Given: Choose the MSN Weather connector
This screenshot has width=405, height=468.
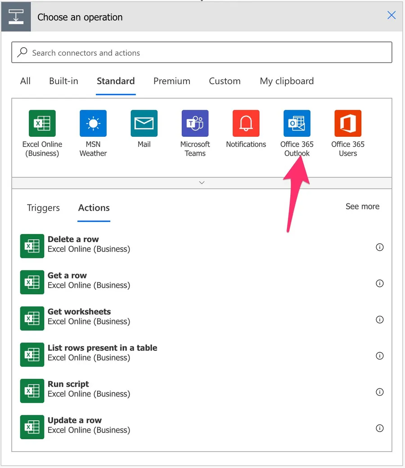Looking at the screenshot, I should 93,123.
